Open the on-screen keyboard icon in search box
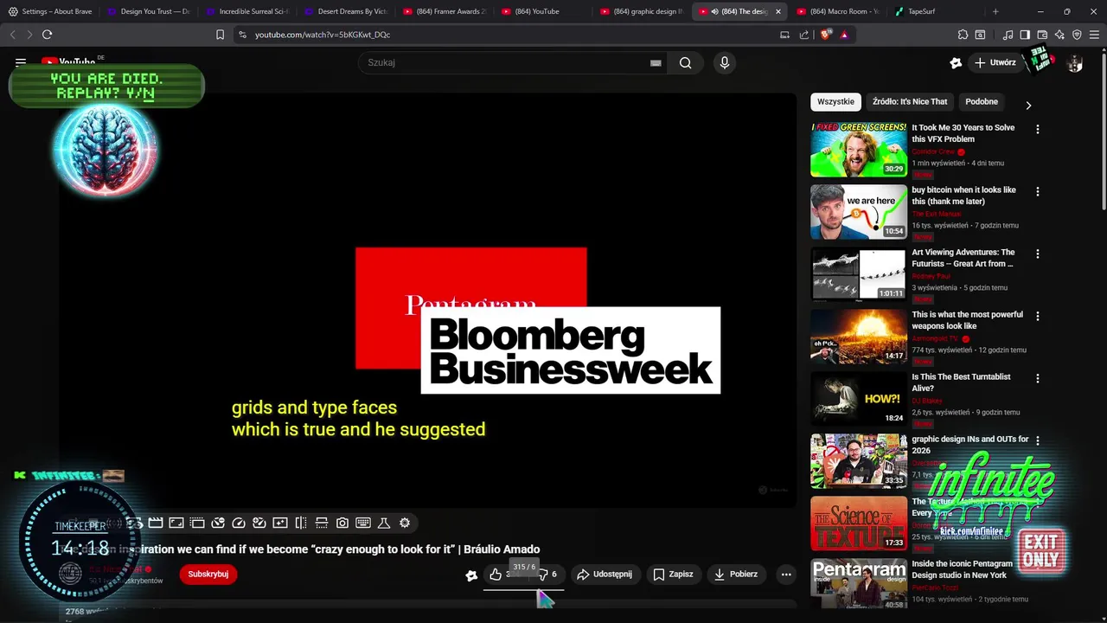The width and height of the screenshot is (1107, 623). (x=656, y=62)
